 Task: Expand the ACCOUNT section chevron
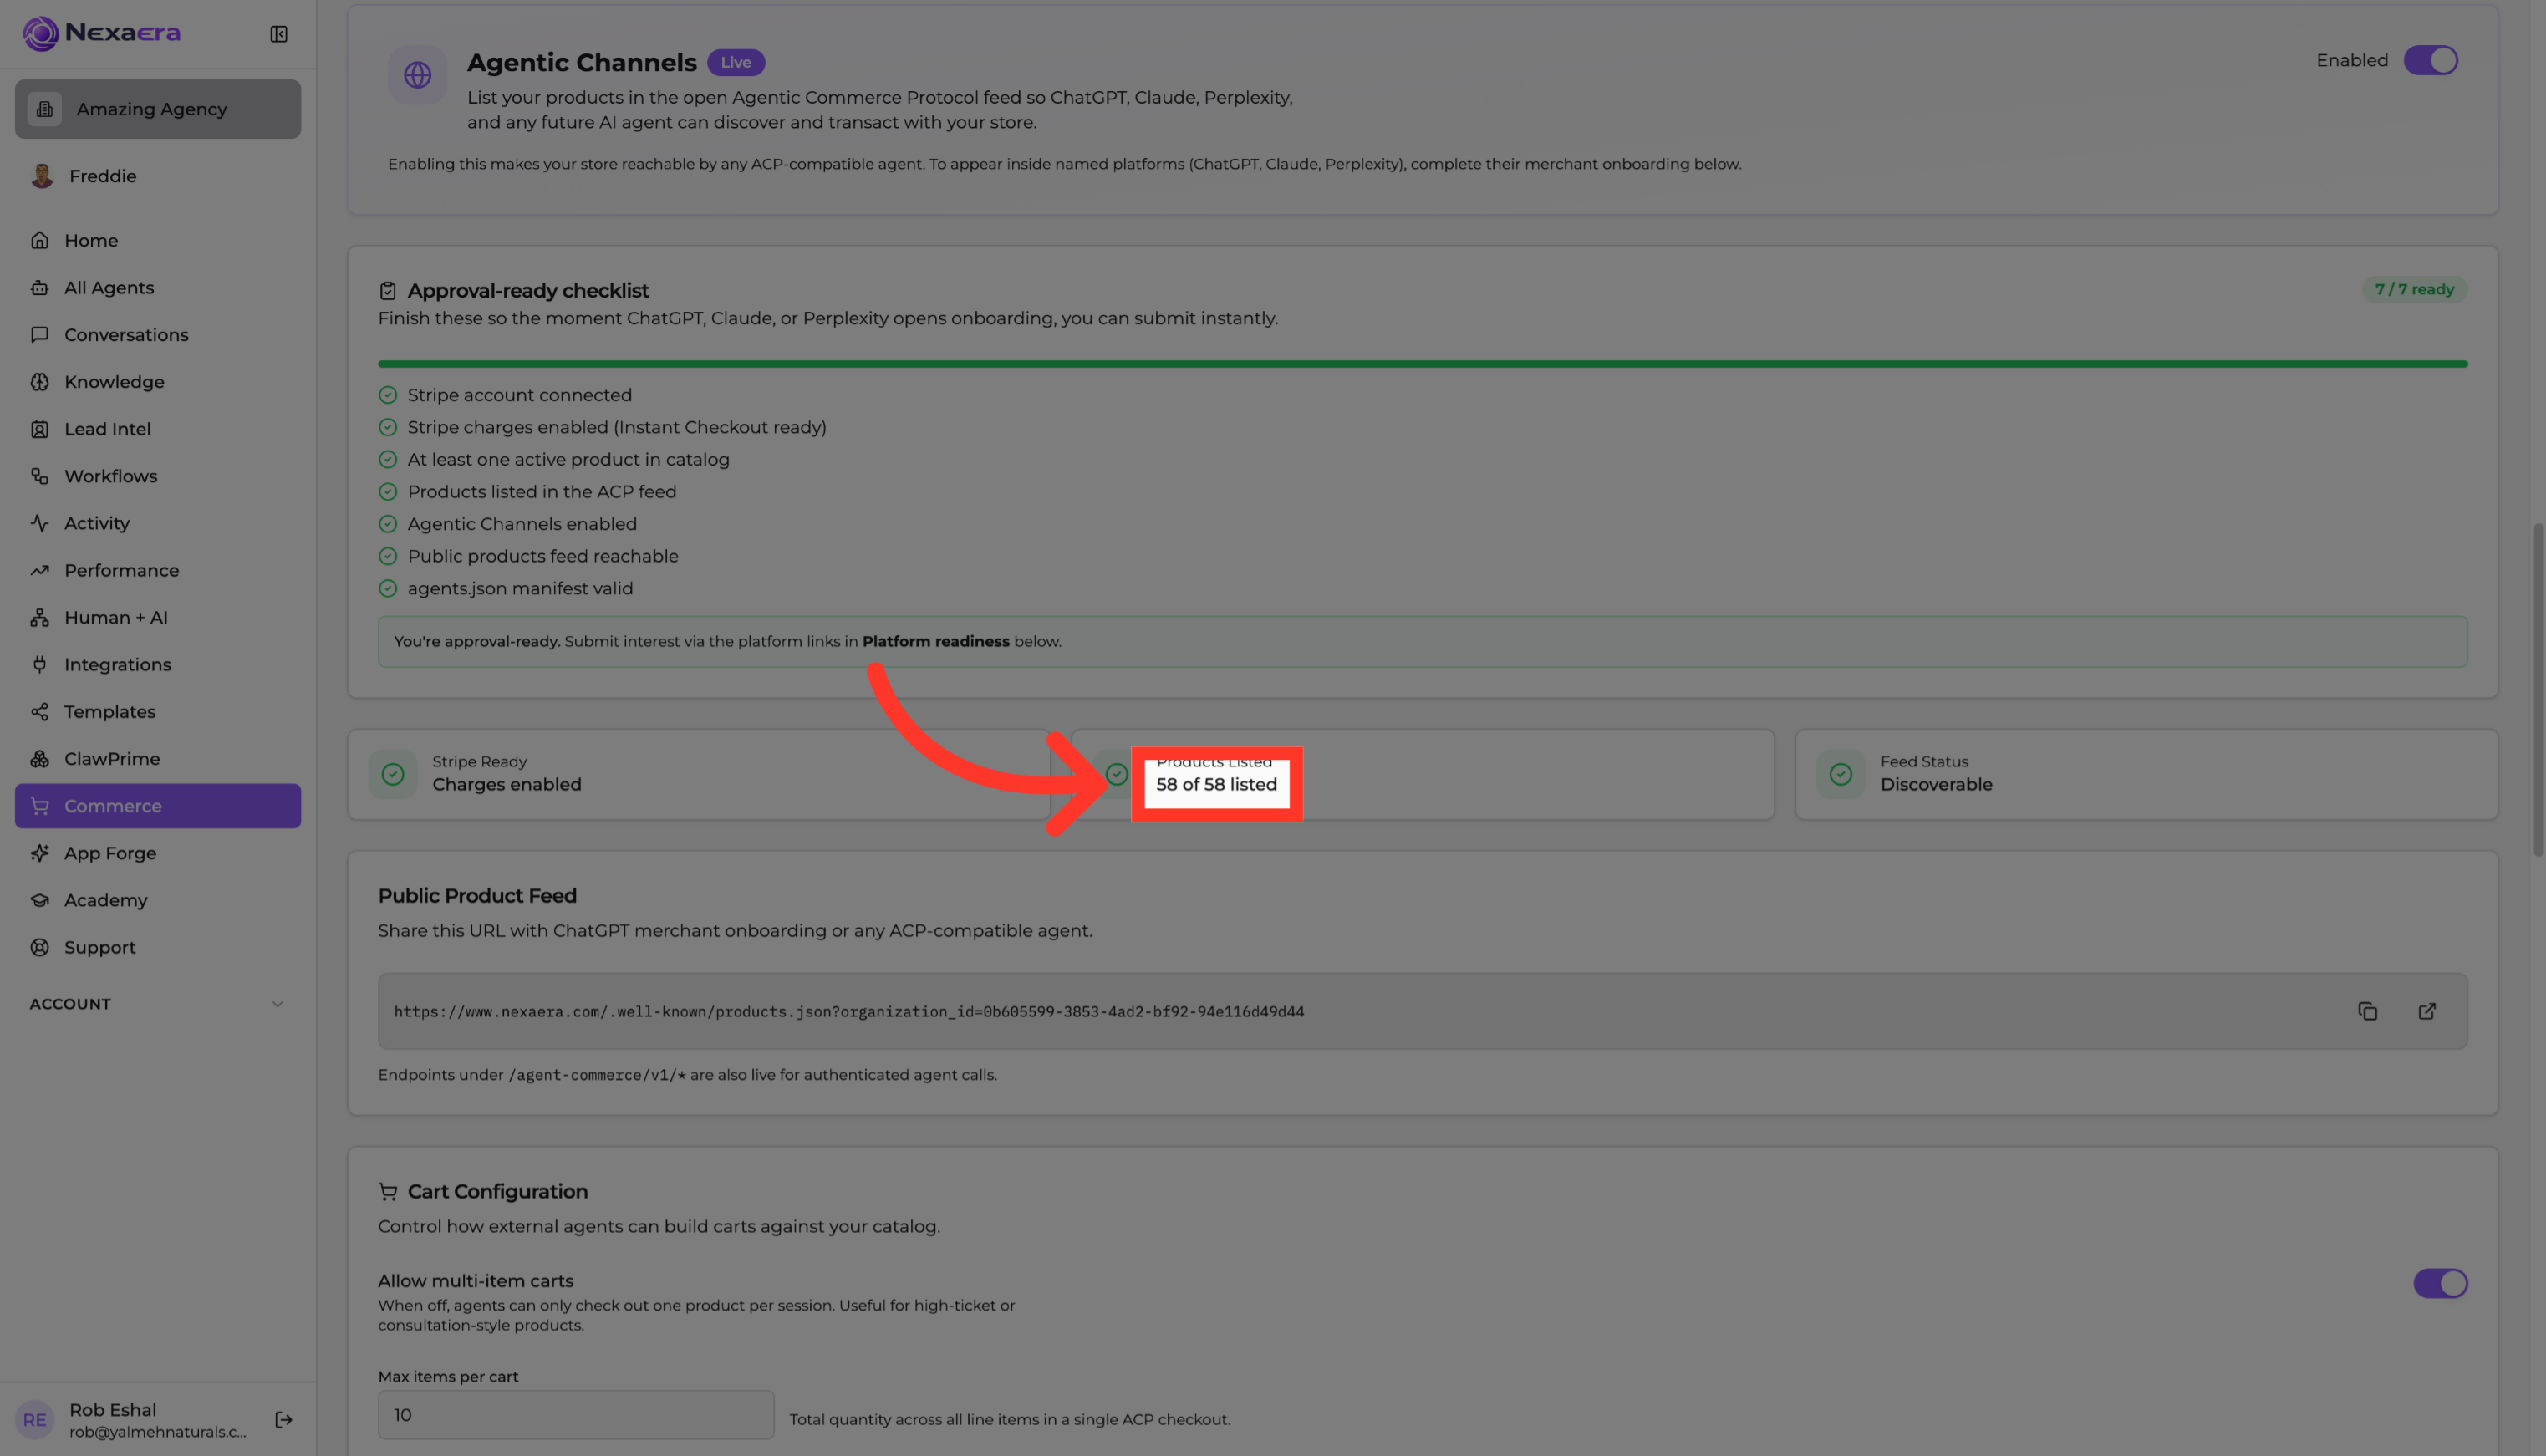[x=278, y=1004]
